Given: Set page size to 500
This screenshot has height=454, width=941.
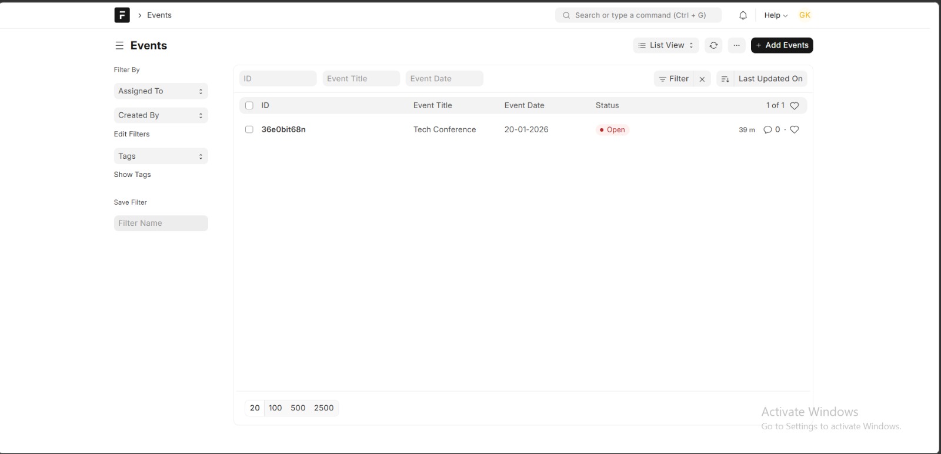Looking at the screenshot, I should click(x=298, y=408).
